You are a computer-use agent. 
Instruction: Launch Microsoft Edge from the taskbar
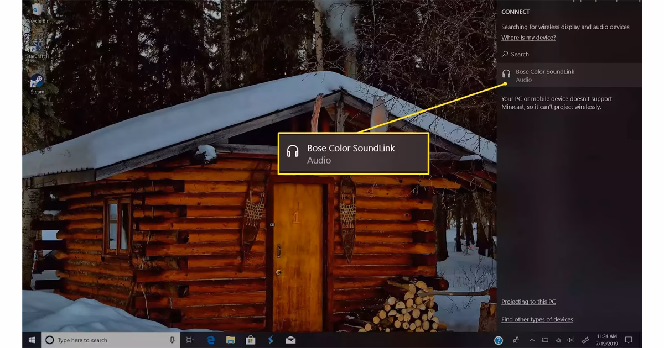pos(211,340)
